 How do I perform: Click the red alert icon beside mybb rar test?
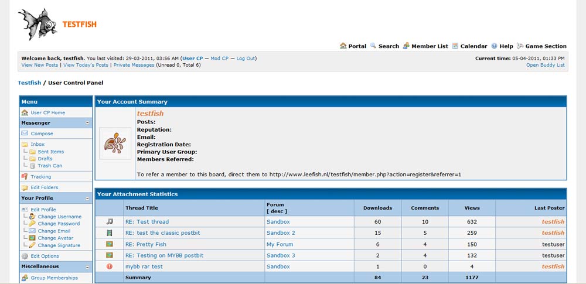tap(110, 266)
